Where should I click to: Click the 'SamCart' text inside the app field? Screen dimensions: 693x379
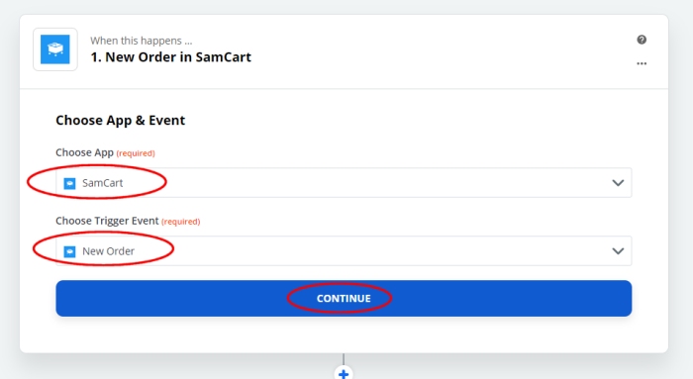click(x=103, y=183)
